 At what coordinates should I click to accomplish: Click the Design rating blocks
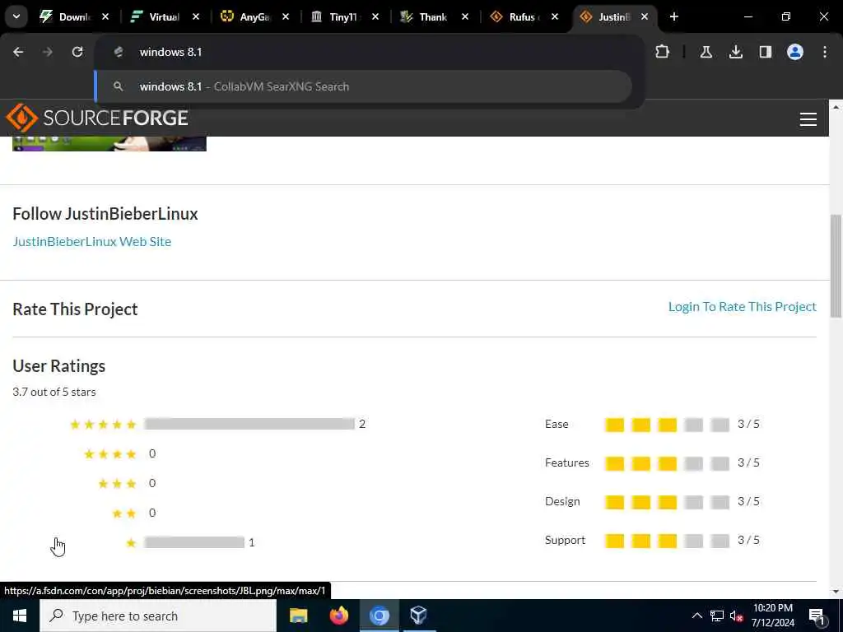667,502
